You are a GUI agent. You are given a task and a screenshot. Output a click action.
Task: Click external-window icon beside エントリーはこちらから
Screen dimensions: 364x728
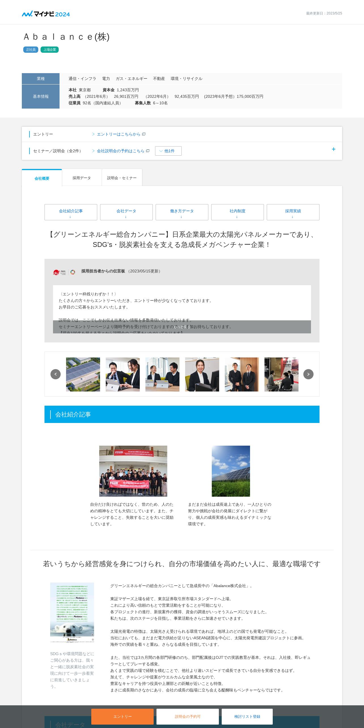144,134
